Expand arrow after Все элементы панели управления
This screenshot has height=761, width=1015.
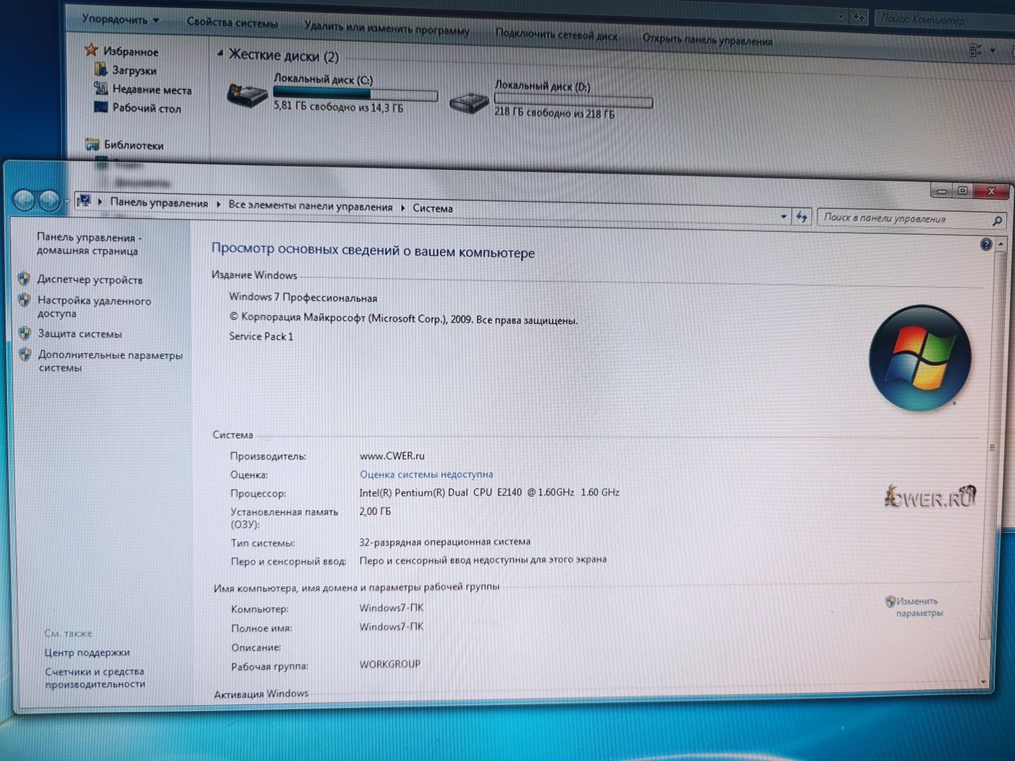[x=403, y=208]
